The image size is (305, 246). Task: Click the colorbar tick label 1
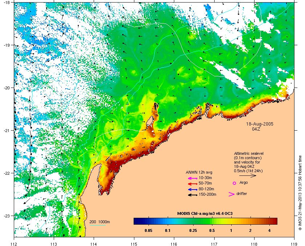tap(231, 231)
